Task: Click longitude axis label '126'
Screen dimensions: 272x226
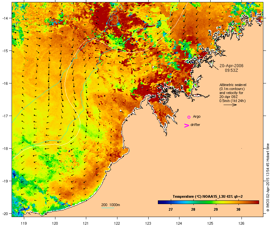Action: (241, 223)
